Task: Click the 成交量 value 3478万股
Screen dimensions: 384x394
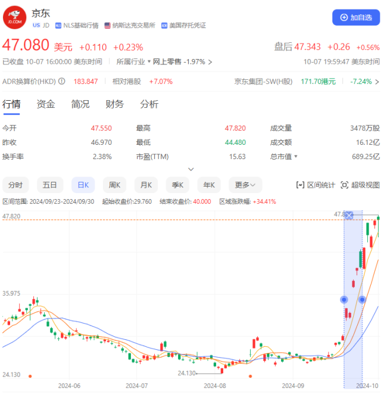Action: (365, 128)
